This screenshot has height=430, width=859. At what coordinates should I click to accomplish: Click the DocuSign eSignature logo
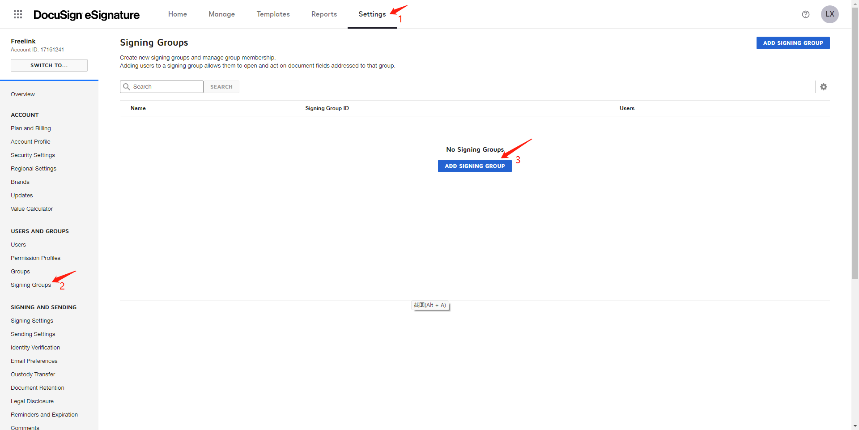tap(86, 14)
